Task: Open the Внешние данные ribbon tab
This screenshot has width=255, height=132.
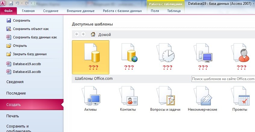Action: [80, 11]
